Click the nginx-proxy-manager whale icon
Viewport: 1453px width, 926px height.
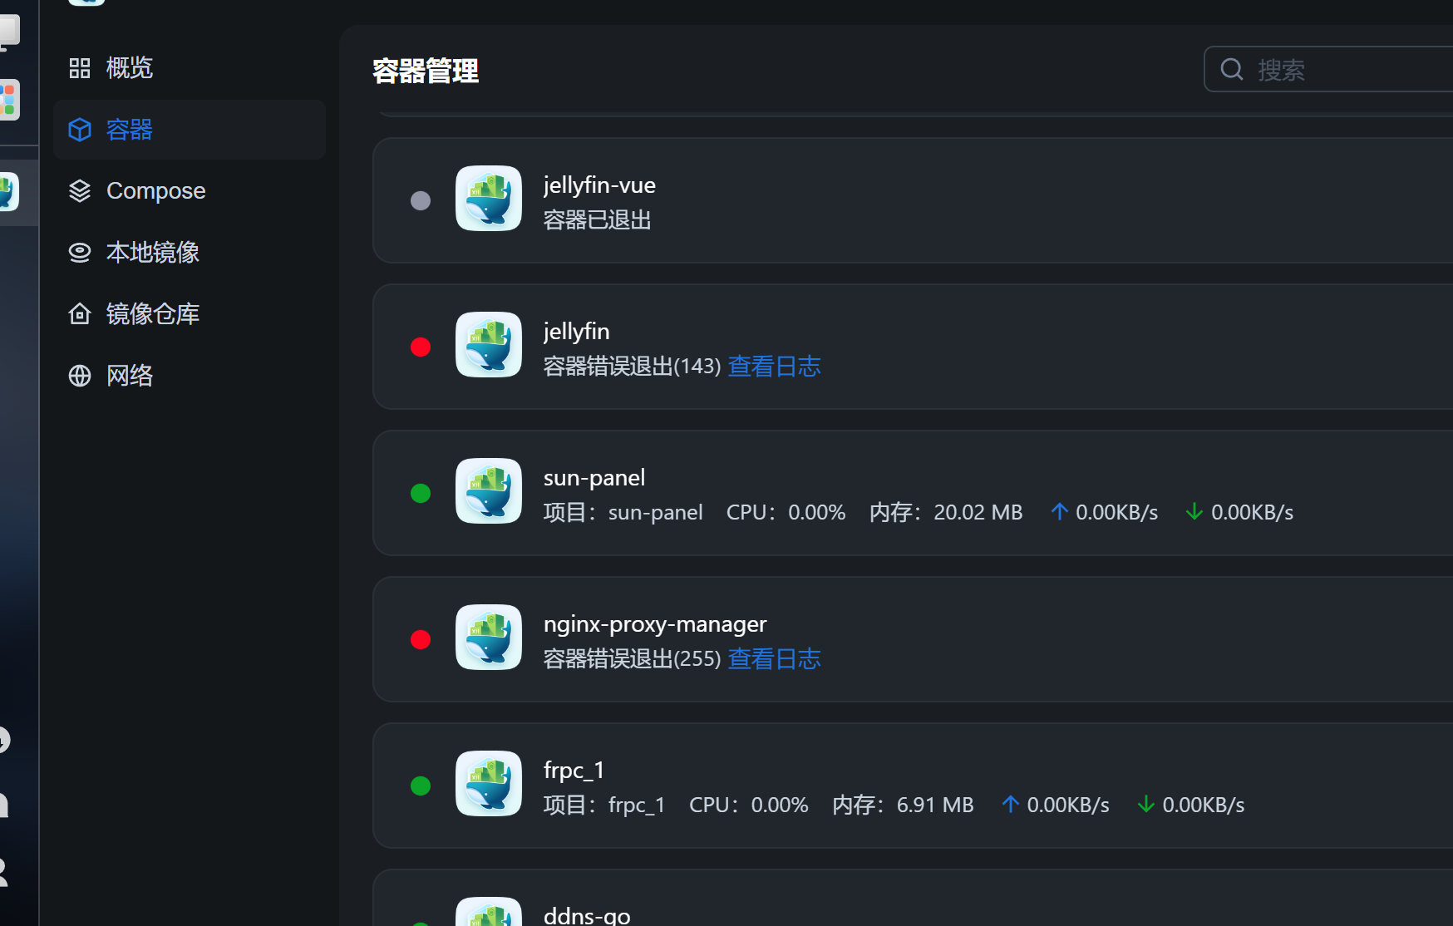pyautogui.click(x=489, y=637)
